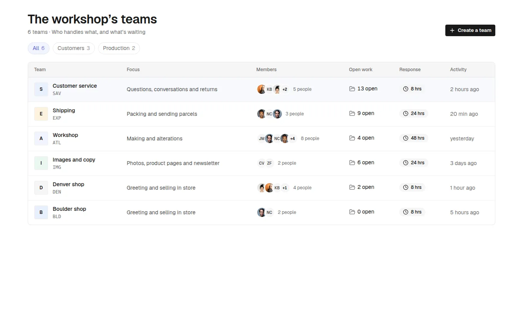Click the +4 member overflow avatar in Workshop
This screenshot has height=327, width=523.
coord(292,138)
